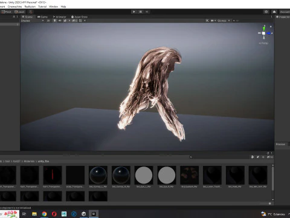The image size is (290, 218).
Task: Open component editor tools icon in the Scene toolbar
Action: 207,21
